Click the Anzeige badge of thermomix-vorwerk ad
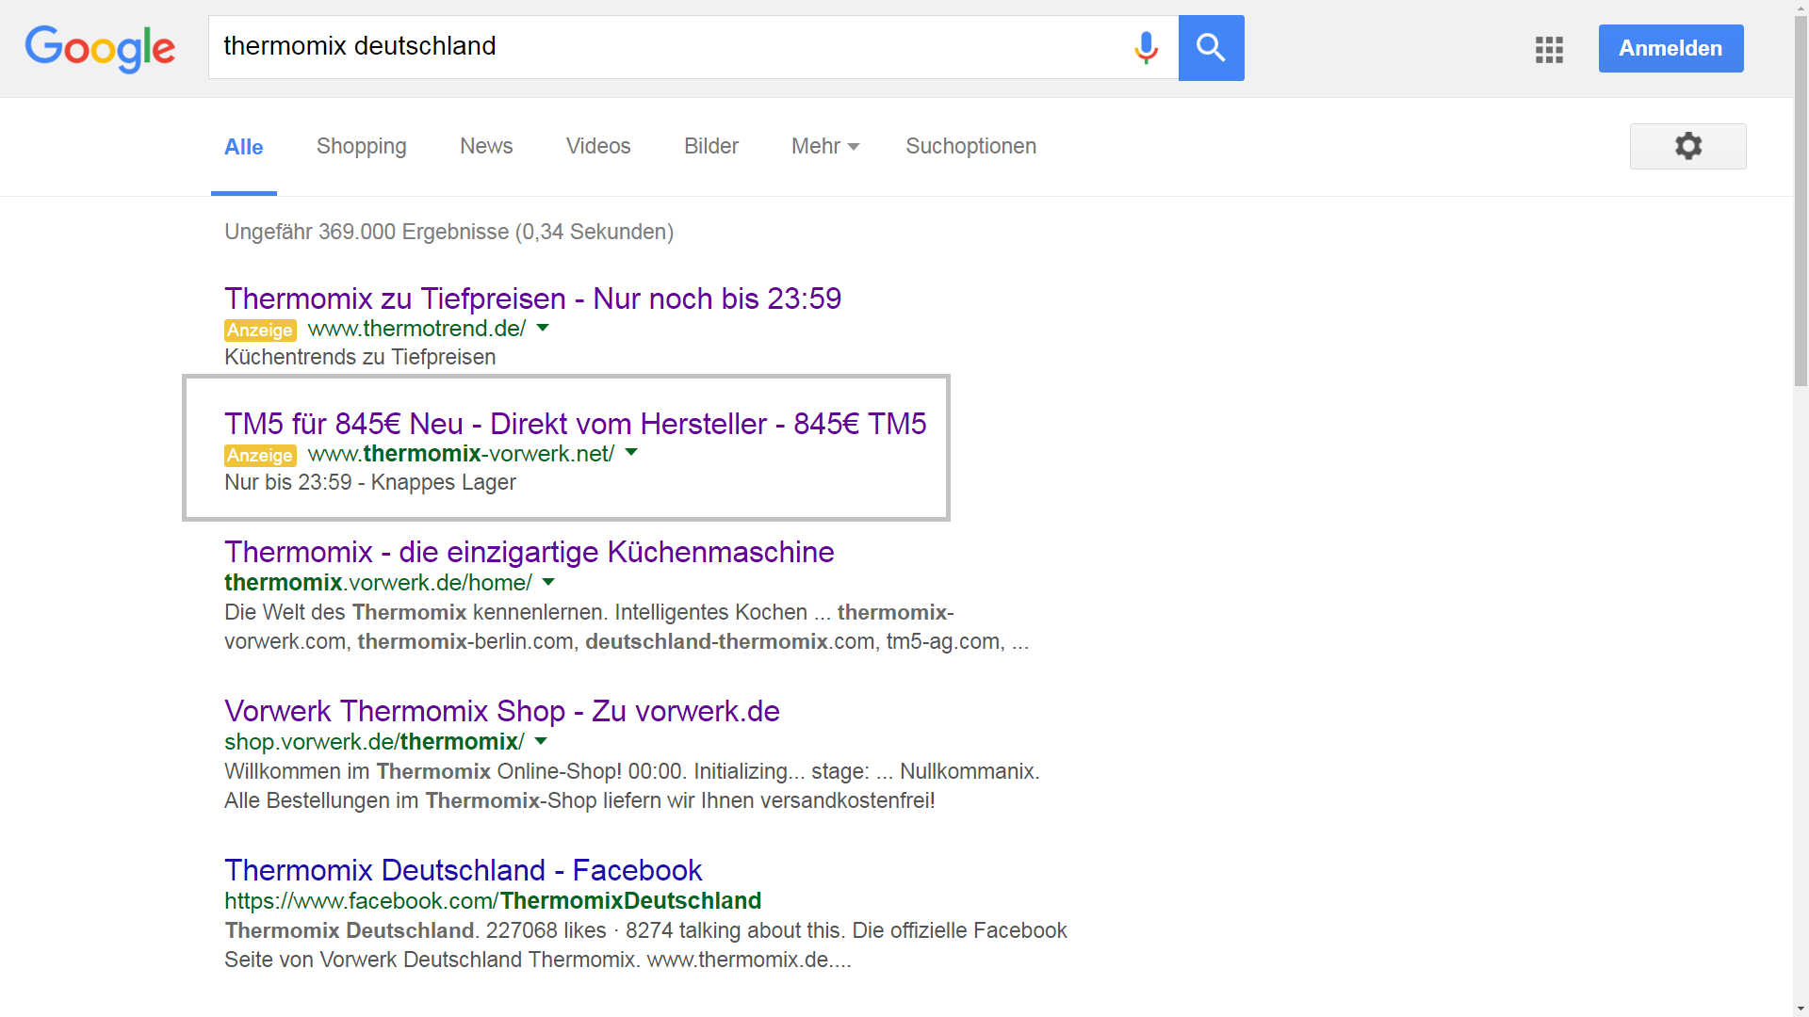 260,456
